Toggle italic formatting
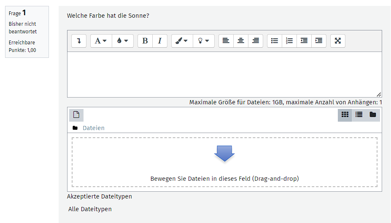The width and height of the screenshot is (391, 223). 159,41
